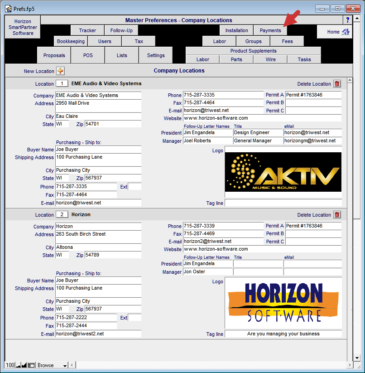The image size is (365, 373).
Task: Open Product Supplements Parts tab
Action: [x=236, y=59]
